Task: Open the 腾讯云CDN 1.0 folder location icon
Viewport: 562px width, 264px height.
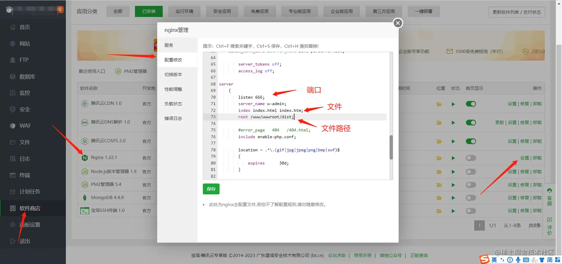Action: (439, 104)
